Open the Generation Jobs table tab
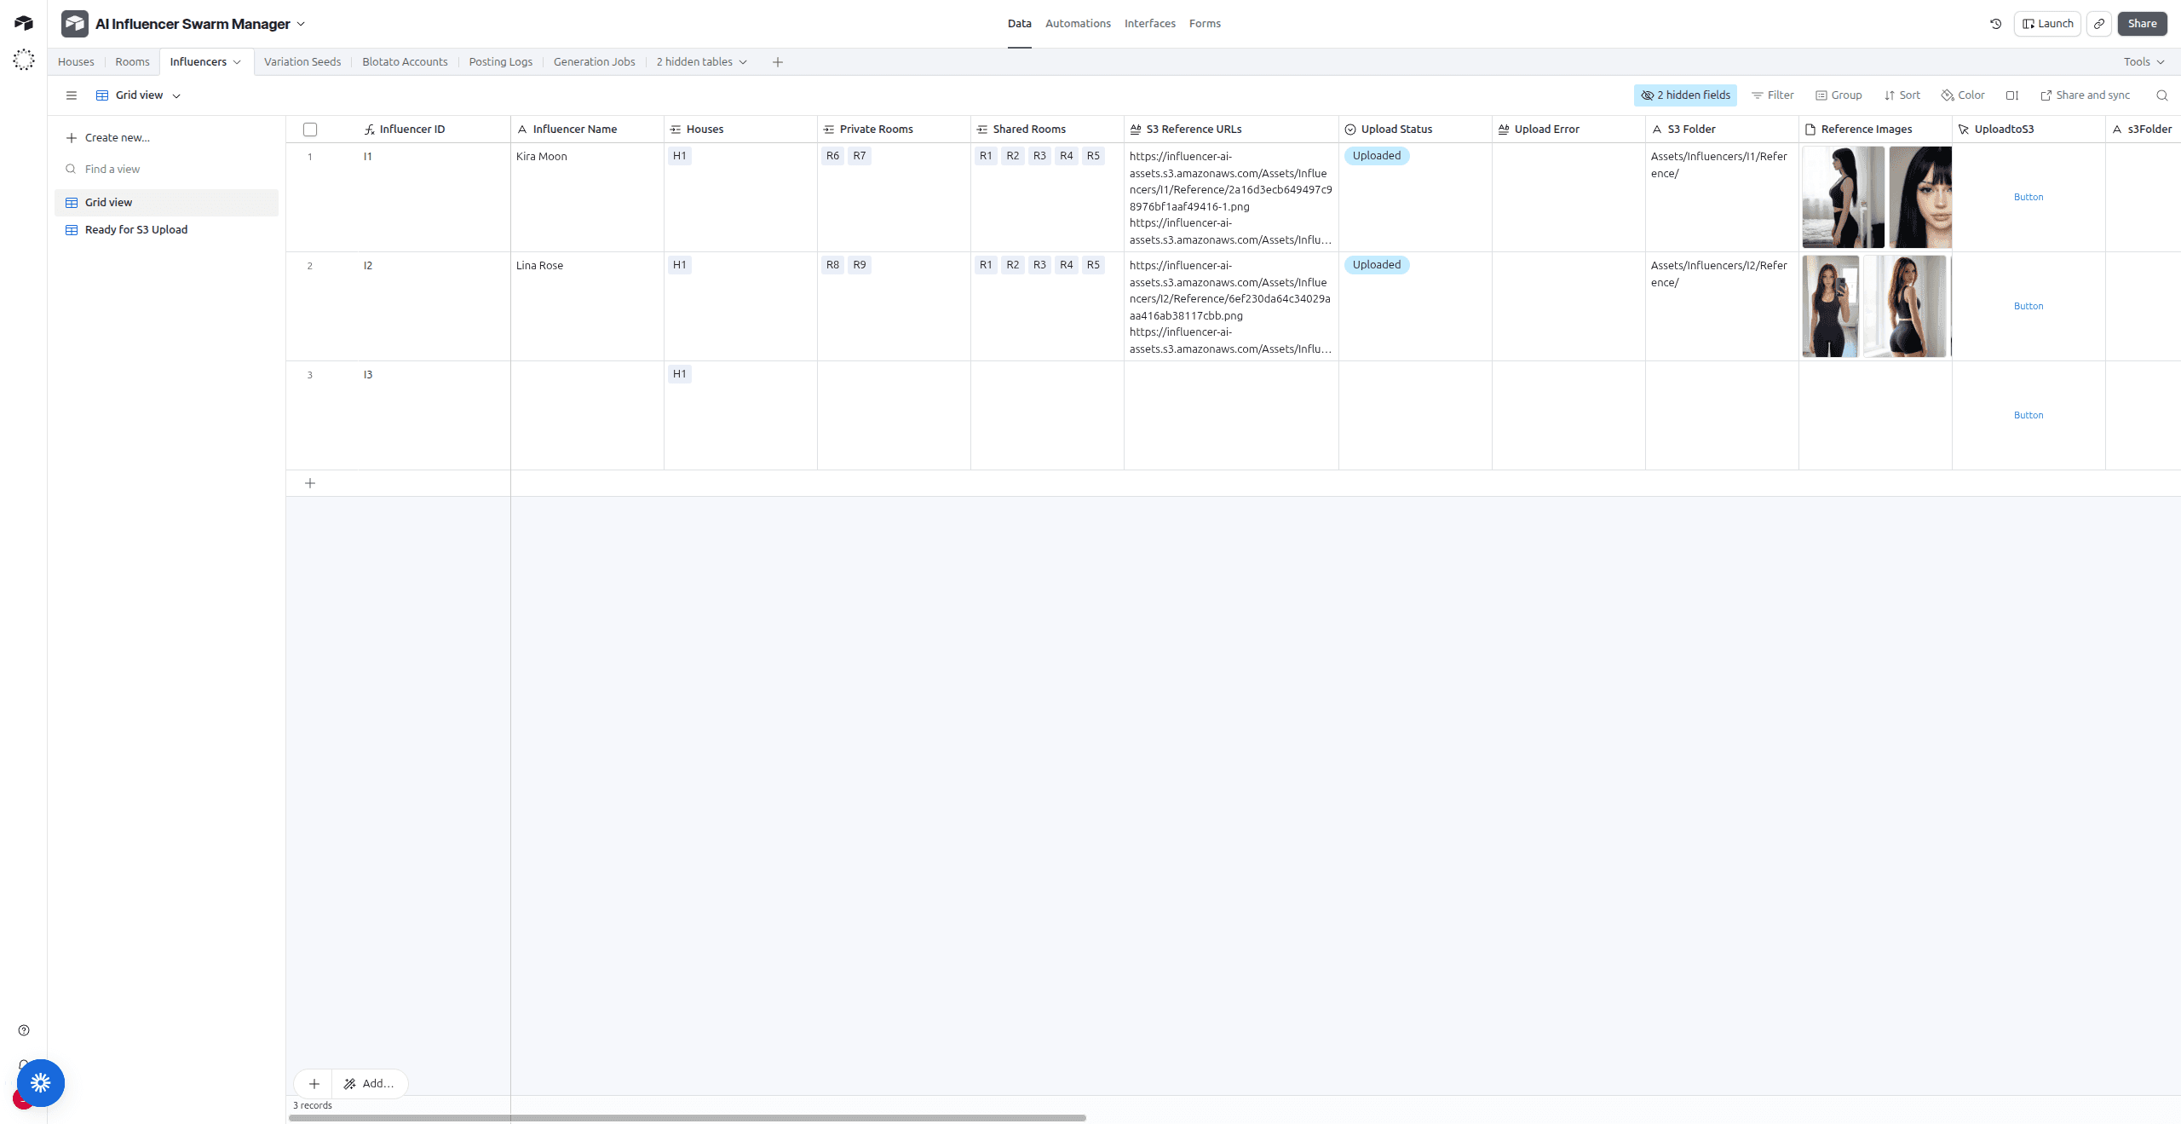 tap(594, 62)
